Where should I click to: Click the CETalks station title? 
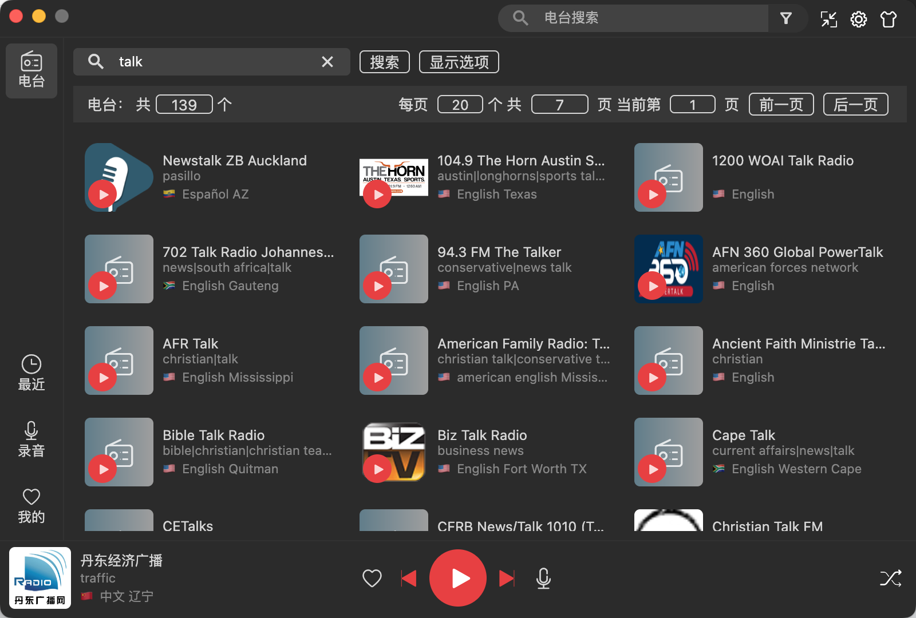click(188, 525)
